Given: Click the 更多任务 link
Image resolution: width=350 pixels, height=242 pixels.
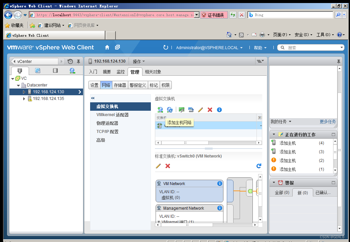Looking at the screenshot, I should [x=328, y=122].
